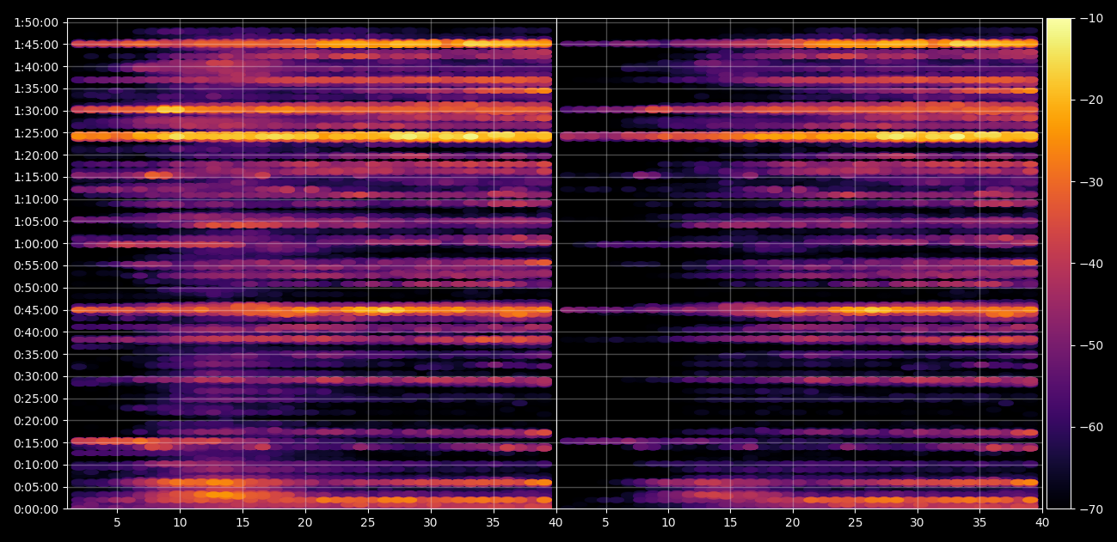Click the 1:35:00 time axis label

click(37, 88)
